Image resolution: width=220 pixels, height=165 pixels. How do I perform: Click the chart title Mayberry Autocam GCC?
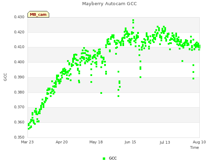coord(109,4)
